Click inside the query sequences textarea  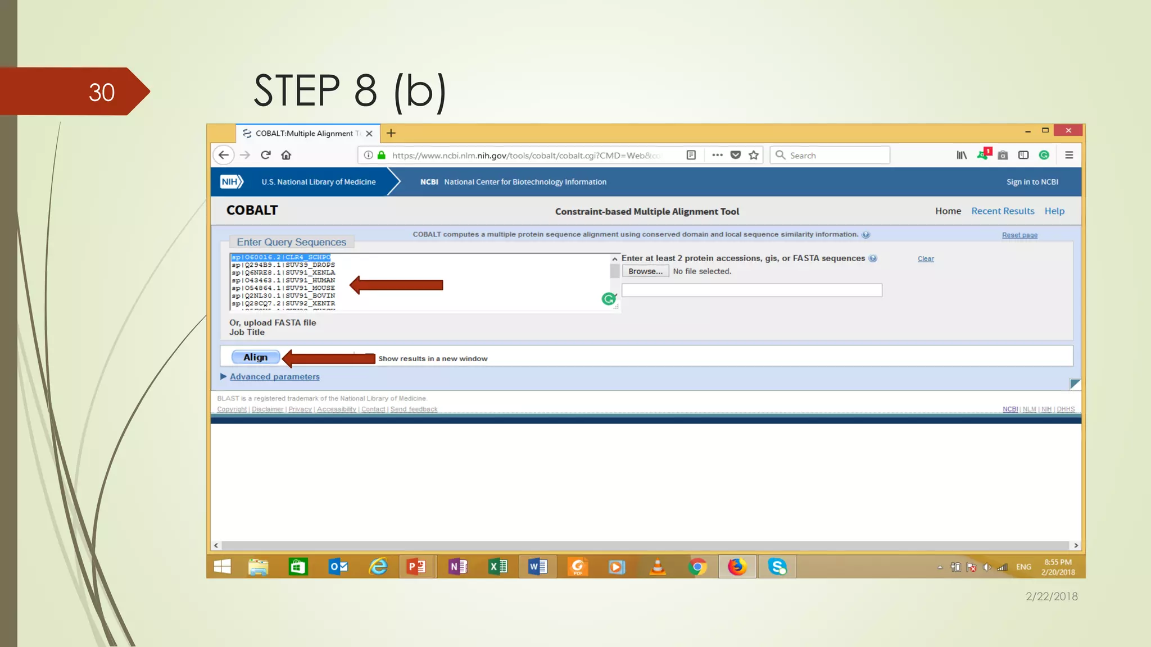(x=420, y=281)
